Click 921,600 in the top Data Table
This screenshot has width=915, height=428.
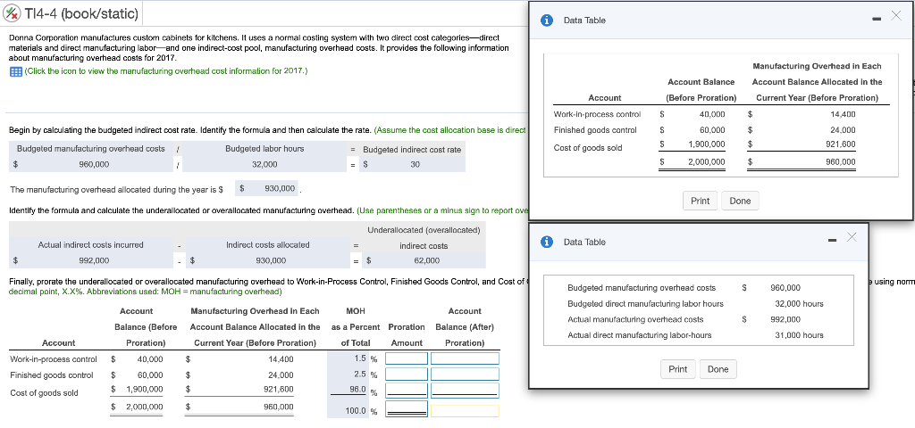coord(842,144)
